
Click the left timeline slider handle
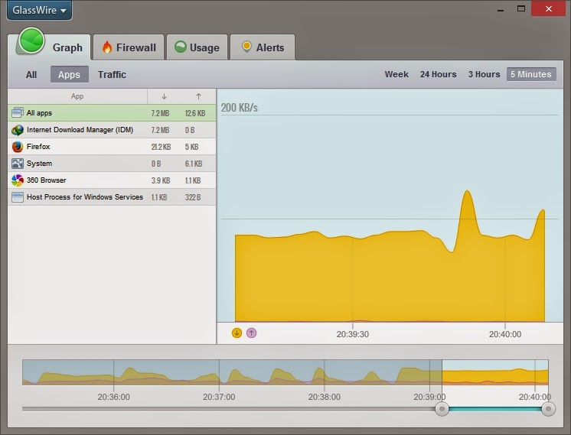pyautogui.click(x=442, y=409)
